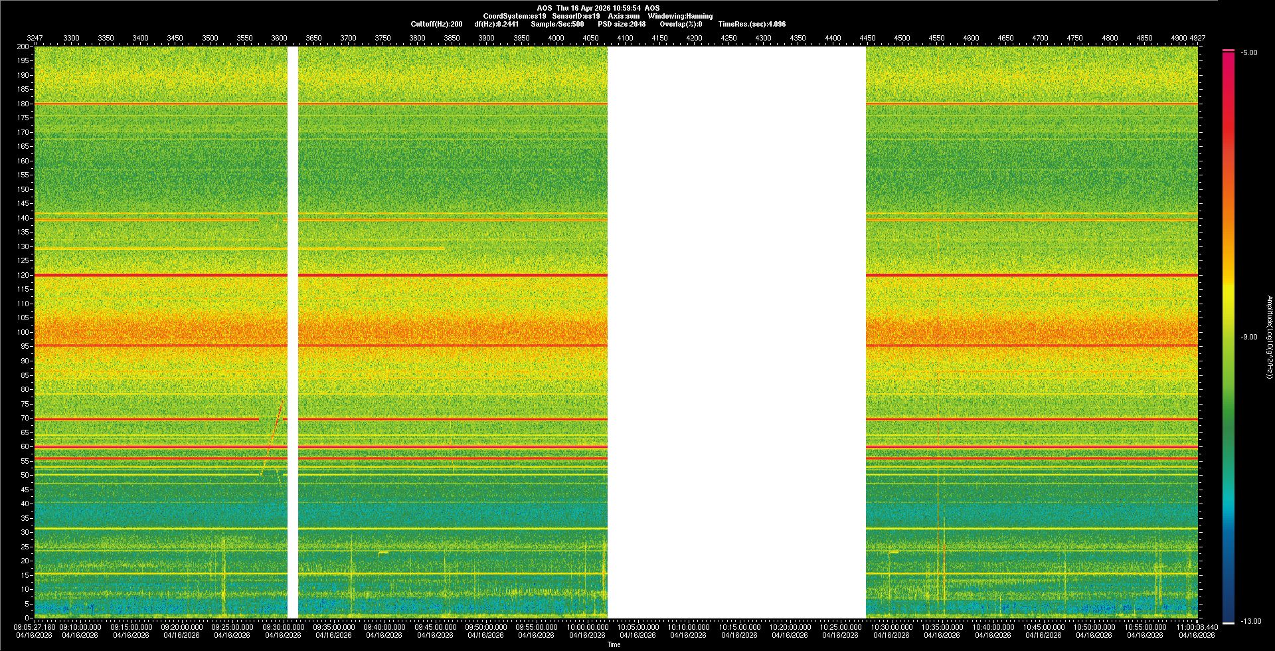
Task: Click the 4000 tick on top axis
Action: click(x=556, y=38)
